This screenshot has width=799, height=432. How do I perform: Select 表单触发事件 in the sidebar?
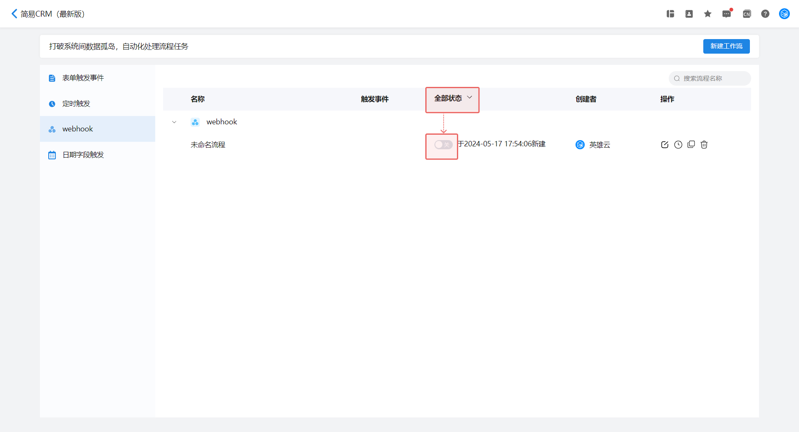tap(83, 78)
